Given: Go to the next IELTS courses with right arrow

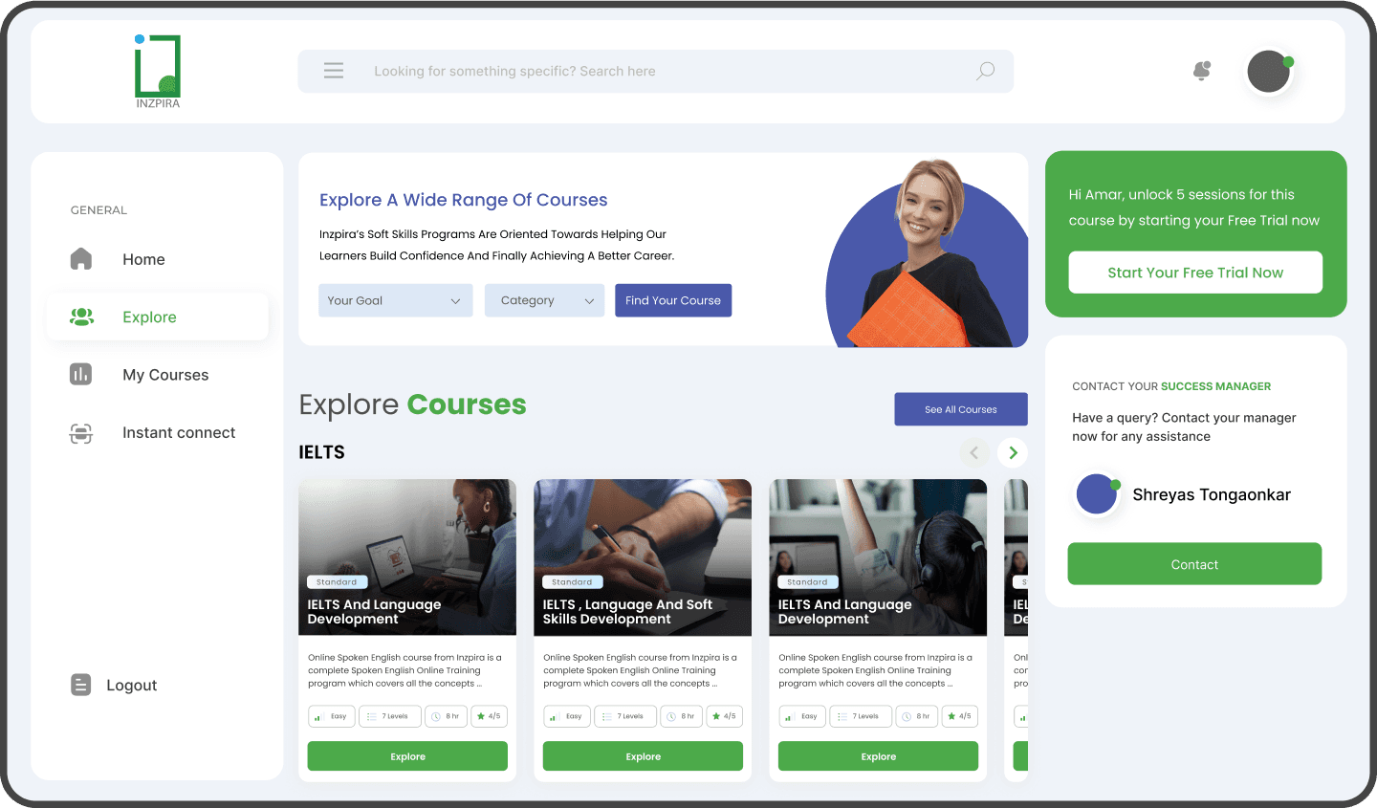Looking at the screenshot, I should [x=1013, y=452].
